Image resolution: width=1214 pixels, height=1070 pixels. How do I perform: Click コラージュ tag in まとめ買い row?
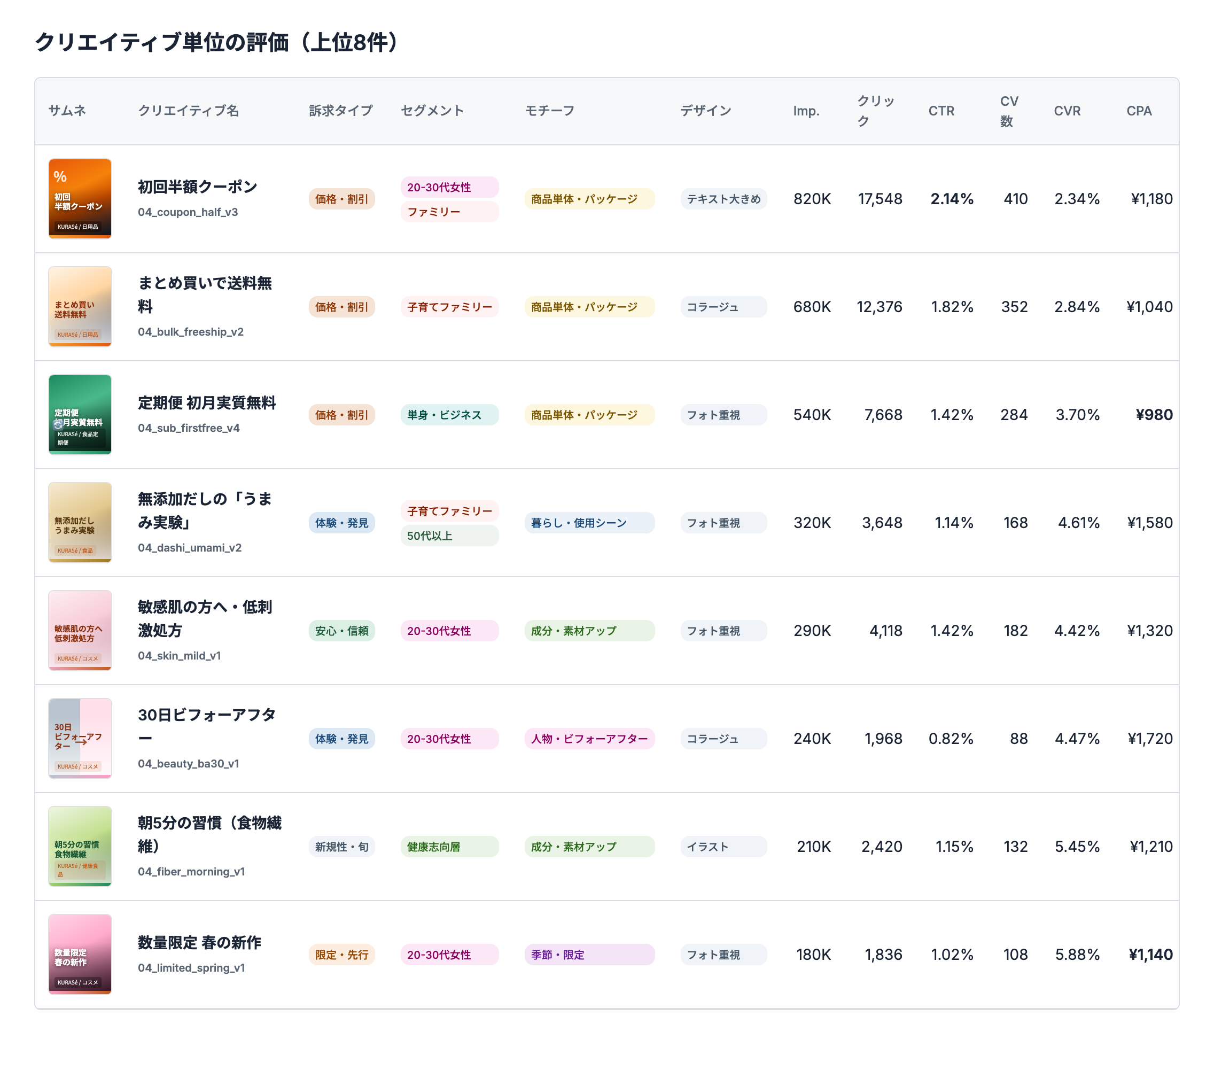click(x=723, y=307)
